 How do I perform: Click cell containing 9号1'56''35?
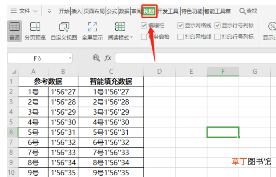[x=111, y=173]
